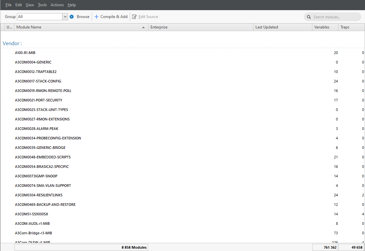
Task: Click the sort arrow in Module Name header
Action: click(x=143, y=27)
